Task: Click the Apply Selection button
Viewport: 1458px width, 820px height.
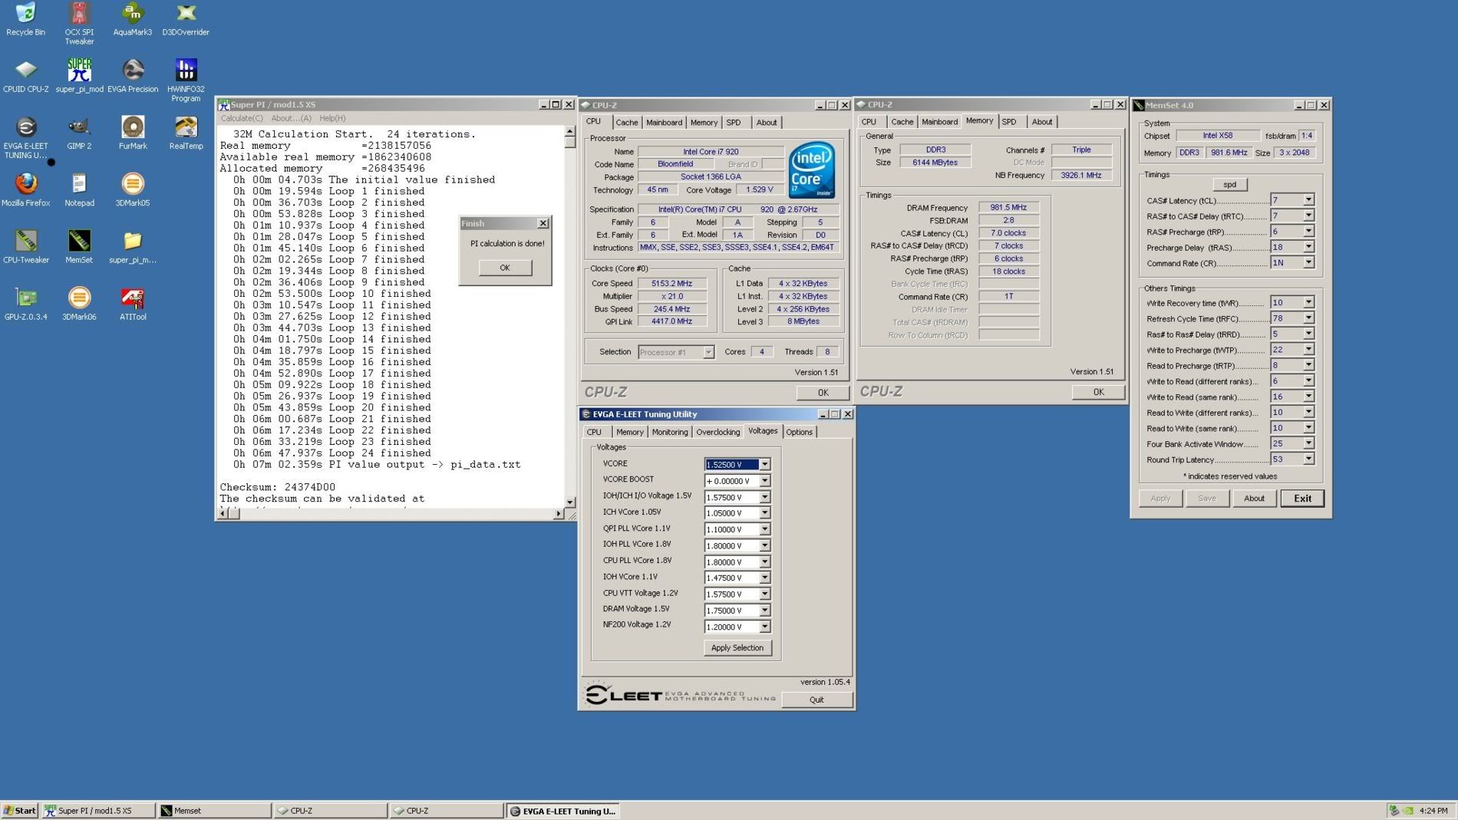Action: 737,648
